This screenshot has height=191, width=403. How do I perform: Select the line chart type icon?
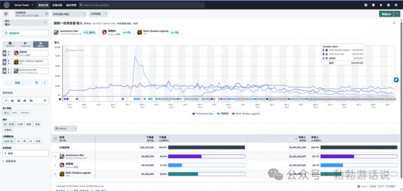tap(6, 100)
